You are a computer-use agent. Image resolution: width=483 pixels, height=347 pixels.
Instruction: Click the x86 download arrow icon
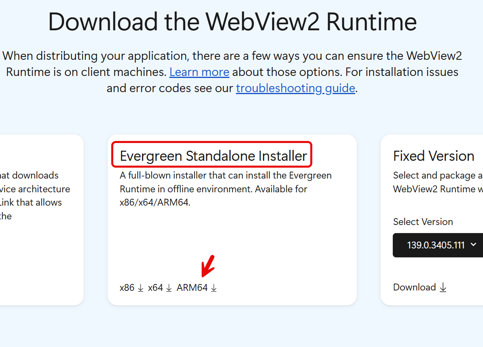click(141, 288)
